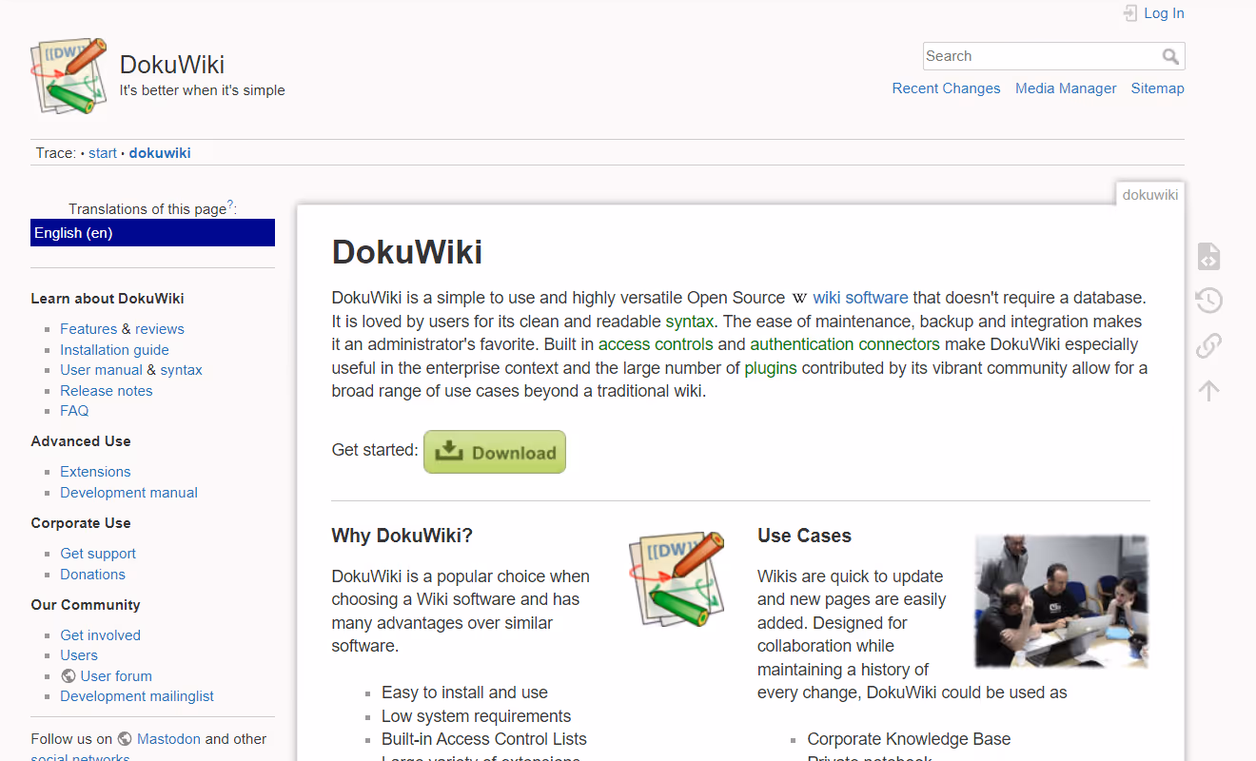Click the Use Cases heading
Image resolution: width=1256 pixels, height=761 pixels.
(804, 536)
